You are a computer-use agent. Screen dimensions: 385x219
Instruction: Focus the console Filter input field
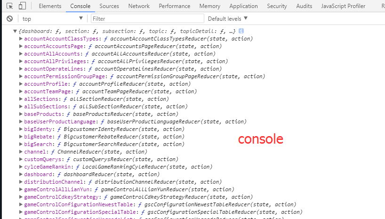(147, 19)
